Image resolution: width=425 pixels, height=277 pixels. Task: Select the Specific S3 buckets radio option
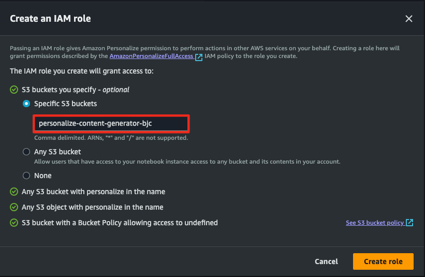tap(26, 104)
